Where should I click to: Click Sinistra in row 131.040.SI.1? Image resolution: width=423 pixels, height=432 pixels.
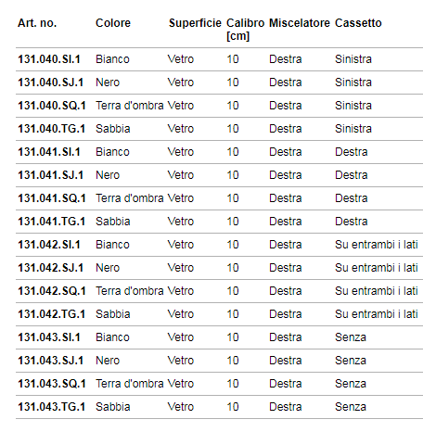pos(353,59)
